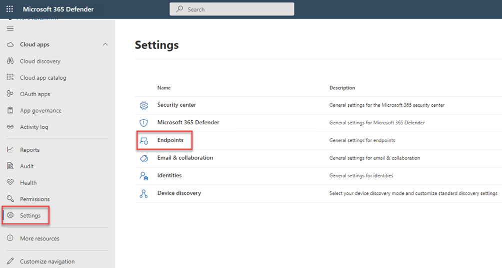The width and height of the screenshot is (502, 268).
Task: Click the Permissions key icon
Action: tap(10, 199)
